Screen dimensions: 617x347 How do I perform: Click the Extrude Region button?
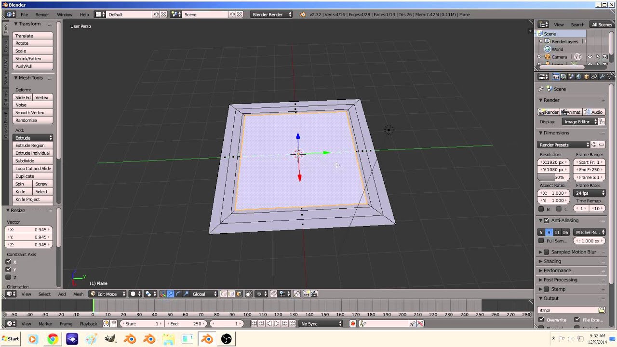[x=33, y=146]
